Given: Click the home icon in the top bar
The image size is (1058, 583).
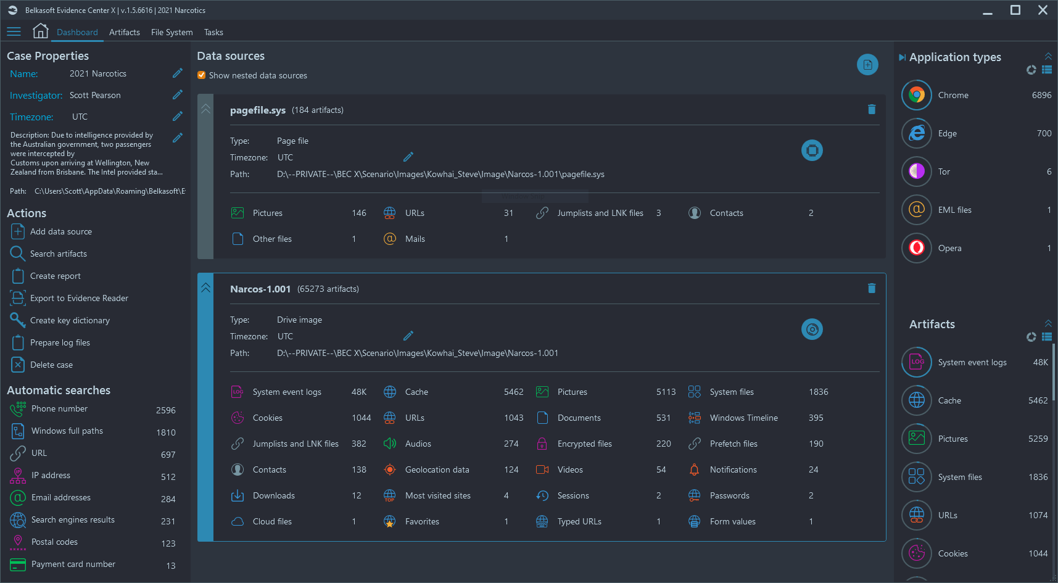Looking at the screenshot, I should (40, 31).
